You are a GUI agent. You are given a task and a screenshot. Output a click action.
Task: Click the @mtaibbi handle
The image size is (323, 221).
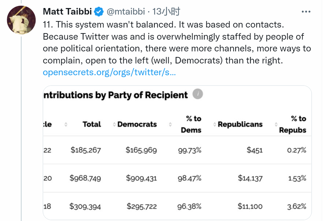point(126,12)
